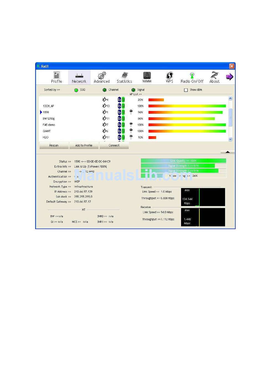Screen dimensions: 263x380
Task: Sort AP list by Signal
Action: pyautogui.click(x=133, y=90)
